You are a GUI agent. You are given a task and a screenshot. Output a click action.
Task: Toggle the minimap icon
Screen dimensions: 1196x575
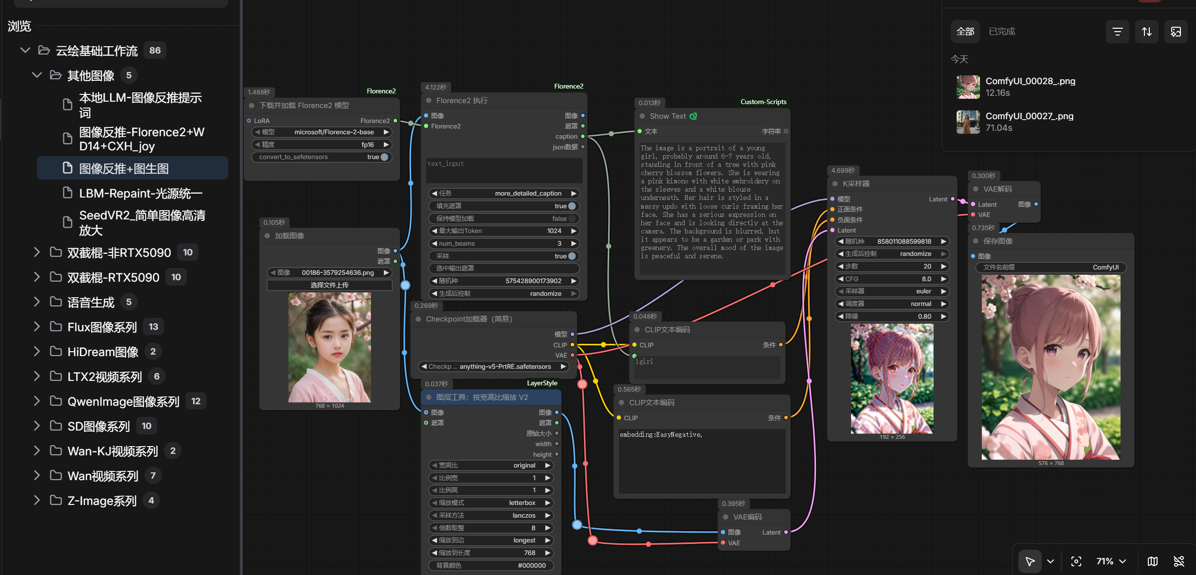1153,561
